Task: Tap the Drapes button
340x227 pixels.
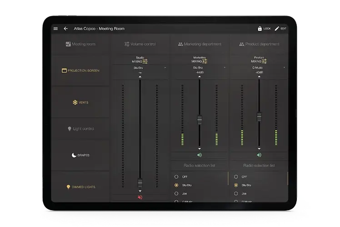Action: pos(80,155)
